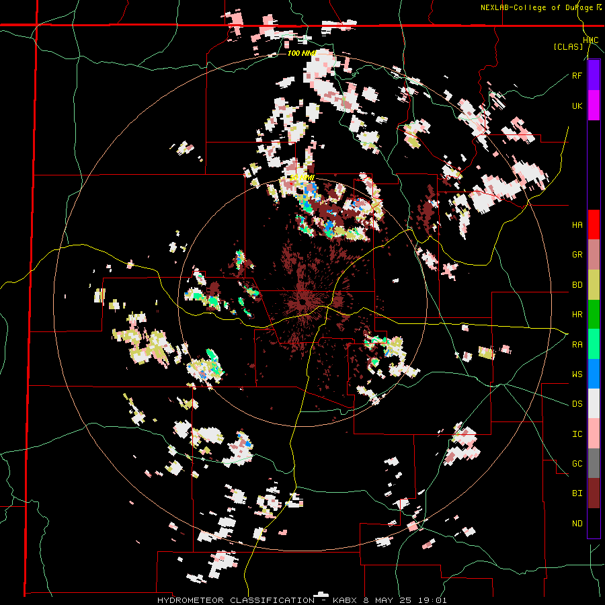Viewport: 605px width, 605px height.
Task: Click the GC legend label
Action: click(577, 464)
